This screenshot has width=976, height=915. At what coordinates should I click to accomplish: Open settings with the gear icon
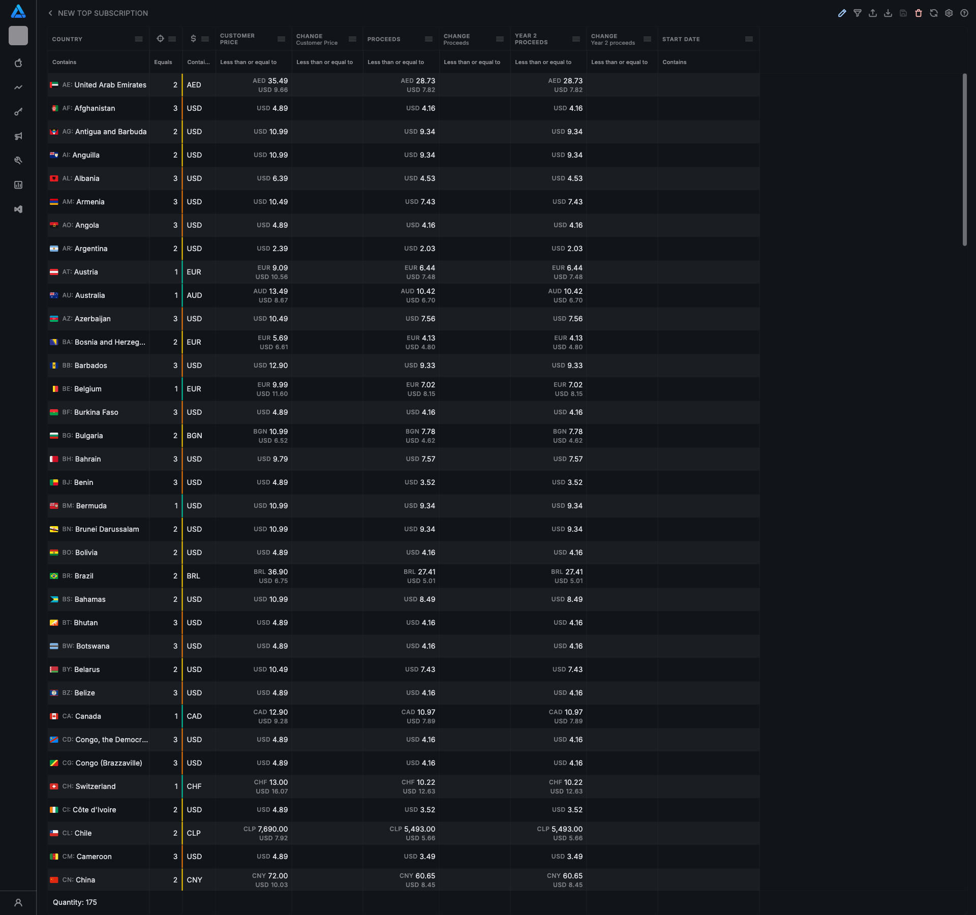[949, 13]
